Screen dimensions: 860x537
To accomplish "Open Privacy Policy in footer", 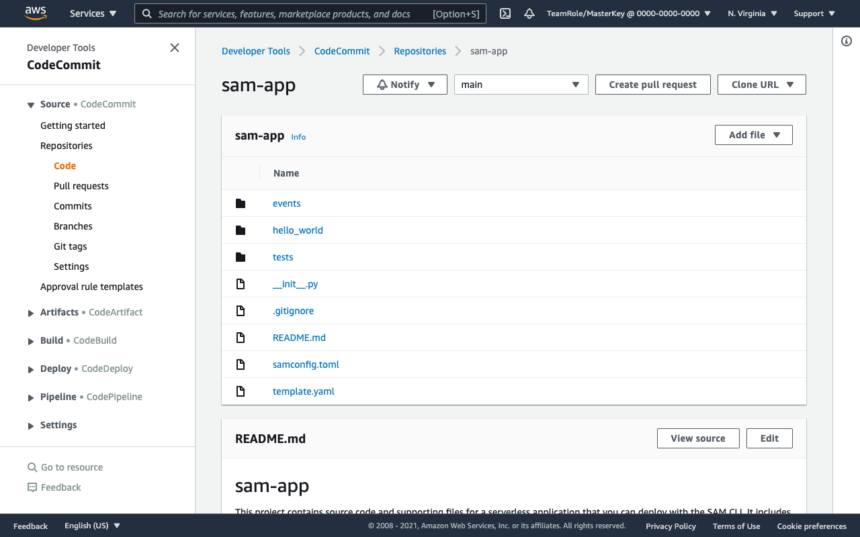I will (x=671, y=526).
